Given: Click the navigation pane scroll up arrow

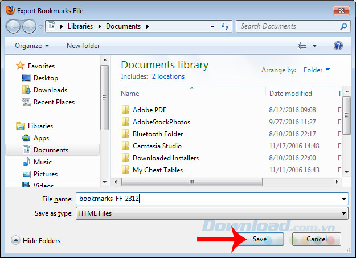Looking at the screenshot, I should click(105, 61).
